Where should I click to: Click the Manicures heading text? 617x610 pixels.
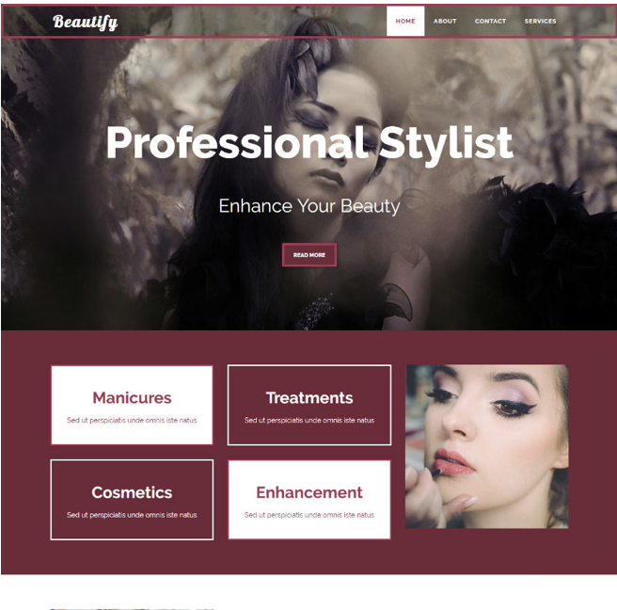132,398
